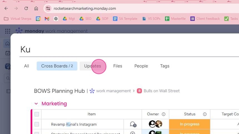Viewport: 239px width, 134px height.
Task: Open the Tasks bookmark
Action: click(231, 19)
